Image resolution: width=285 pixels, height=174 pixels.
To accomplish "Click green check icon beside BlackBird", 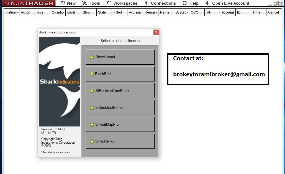I will pyautogui.click(x=92, y=74).
